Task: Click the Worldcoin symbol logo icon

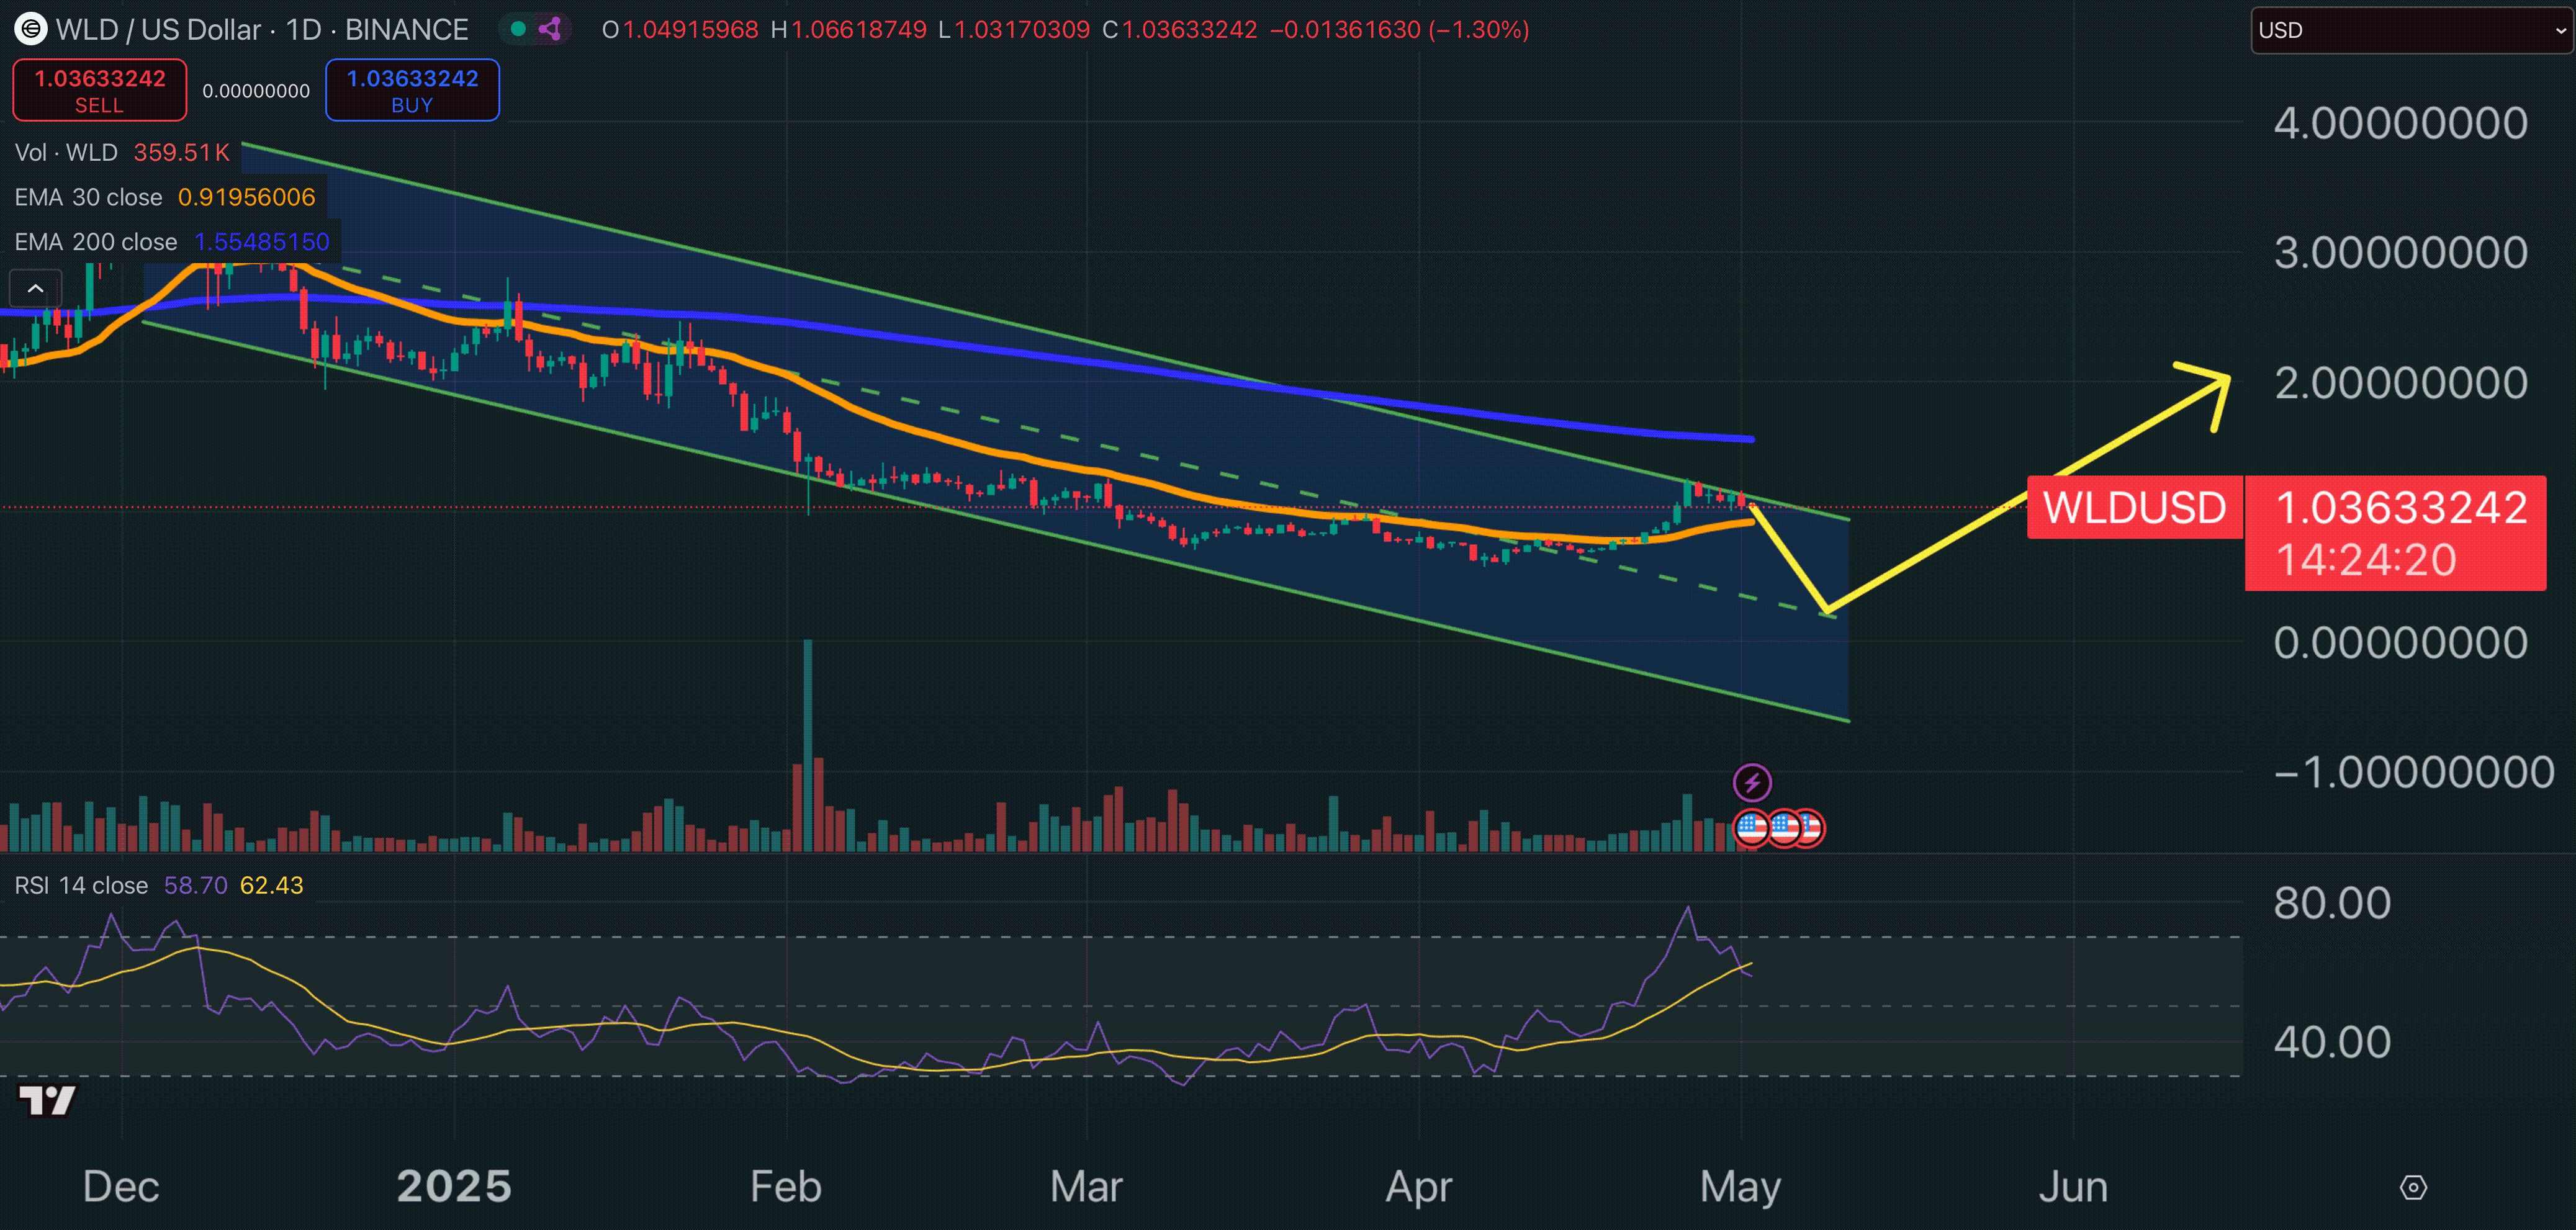Action: (30, 29)
